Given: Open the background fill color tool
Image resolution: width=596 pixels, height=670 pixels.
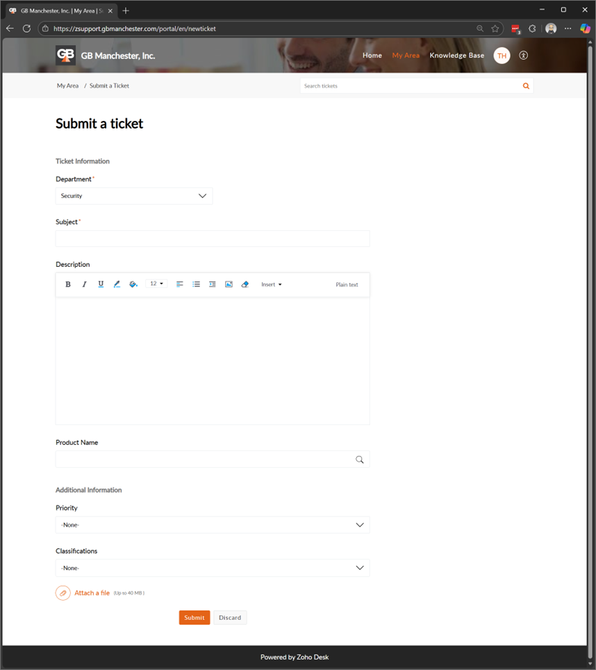Looking at the screenshot, I should click(x=133, y=284).
